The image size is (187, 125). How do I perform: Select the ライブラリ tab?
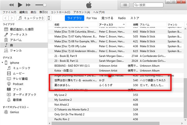pyautogui.click(x=74, y=18)
